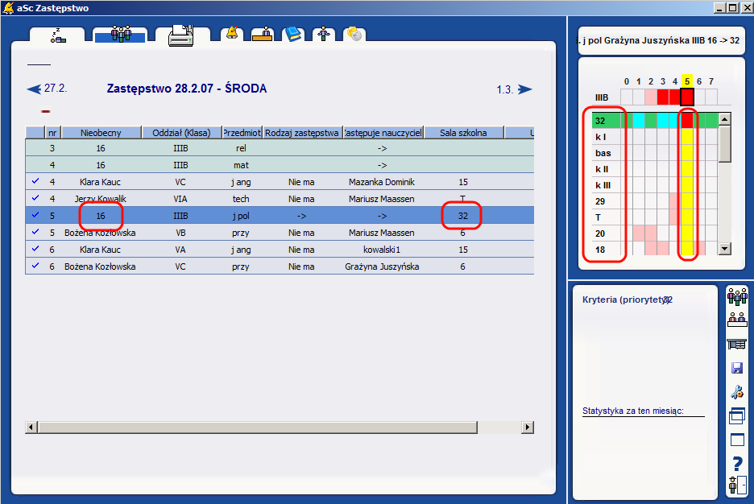Click the save floppy disk icon

736,369
